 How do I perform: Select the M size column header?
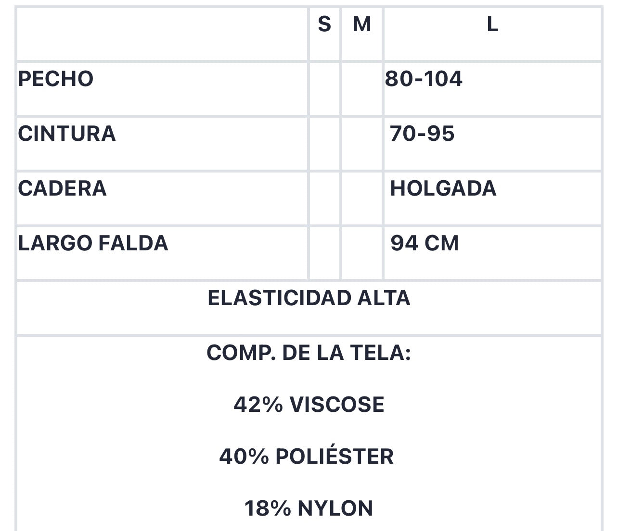(x=362, y=24)
